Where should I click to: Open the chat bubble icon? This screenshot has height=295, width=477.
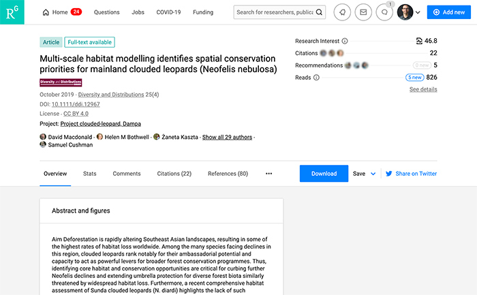(384, 12)
